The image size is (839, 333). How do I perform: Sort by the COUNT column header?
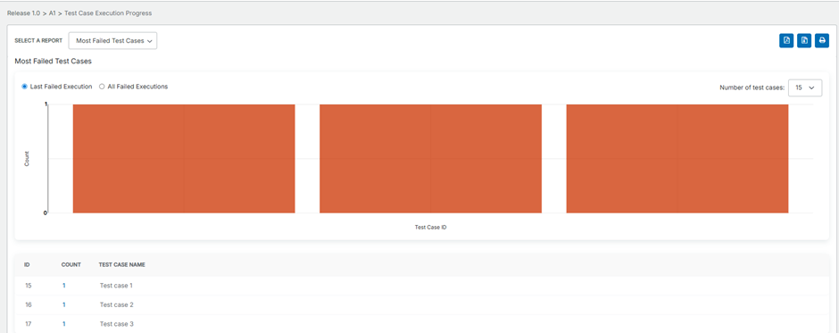click(x=71, y=264)
